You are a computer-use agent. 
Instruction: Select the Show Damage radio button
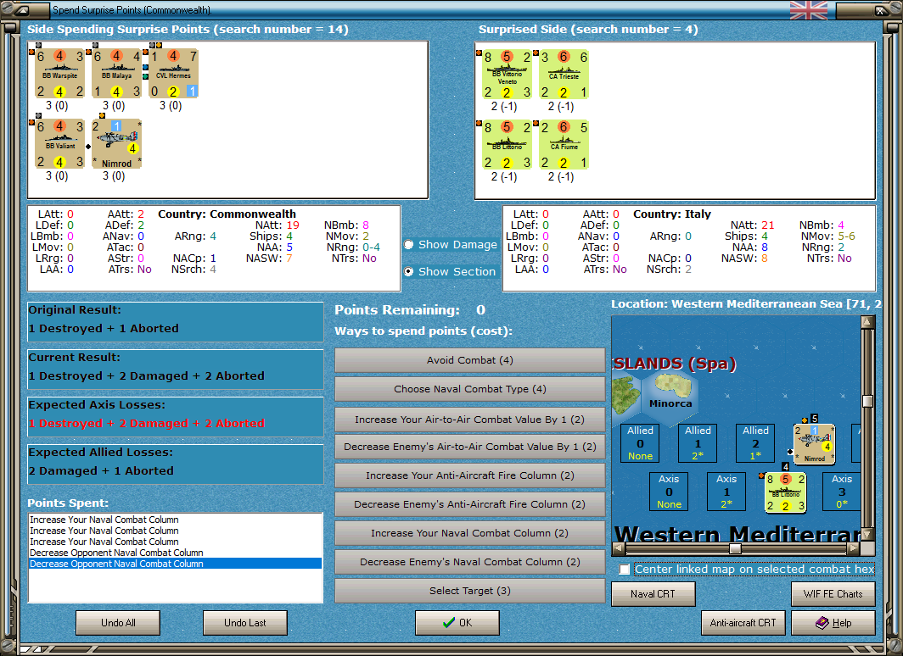(408, 244)
